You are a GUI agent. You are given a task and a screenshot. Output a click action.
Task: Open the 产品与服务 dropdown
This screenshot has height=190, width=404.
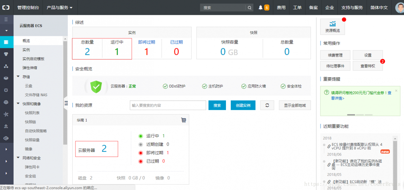[x=60, y=8]
